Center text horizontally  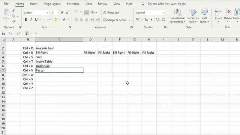click(x=81, y=20)
